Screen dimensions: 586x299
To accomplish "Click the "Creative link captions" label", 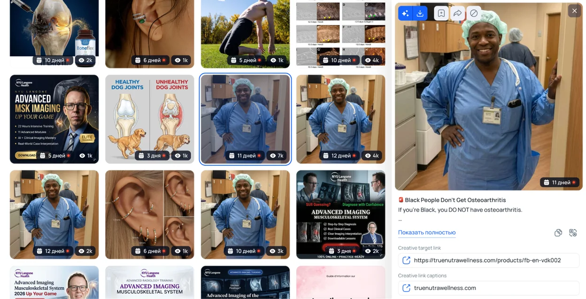I will tap(422, 276).
